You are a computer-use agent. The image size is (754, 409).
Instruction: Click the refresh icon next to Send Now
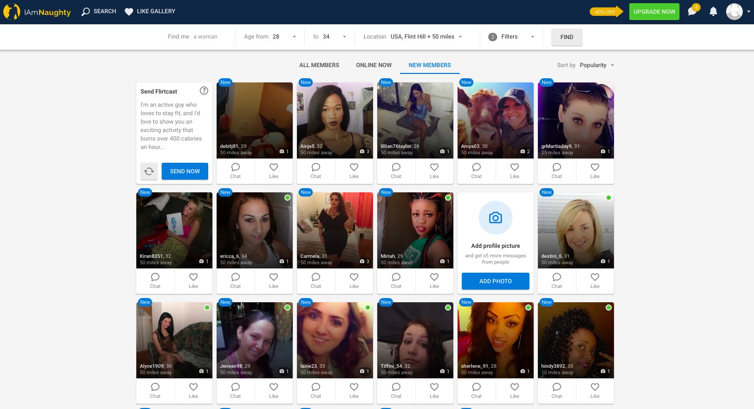149,171
